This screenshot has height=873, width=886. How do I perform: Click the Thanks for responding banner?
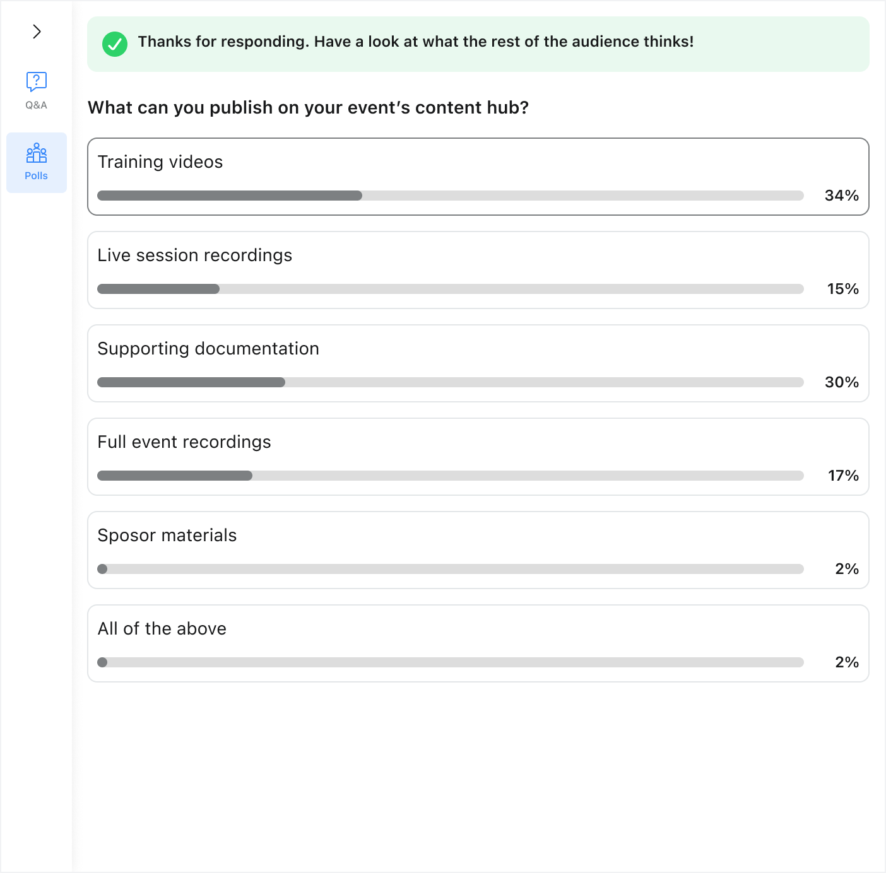click(x=478, y=44)
